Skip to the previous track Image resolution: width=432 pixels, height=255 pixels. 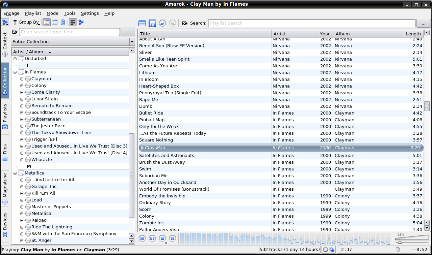tap(142, 238)
